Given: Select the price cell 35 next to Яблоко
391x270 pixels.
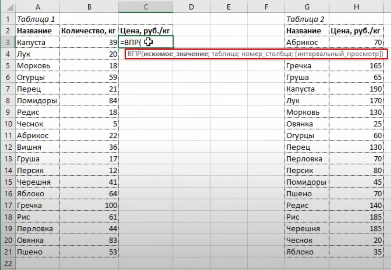Looking at the screenshot, I should coord(356,252).
